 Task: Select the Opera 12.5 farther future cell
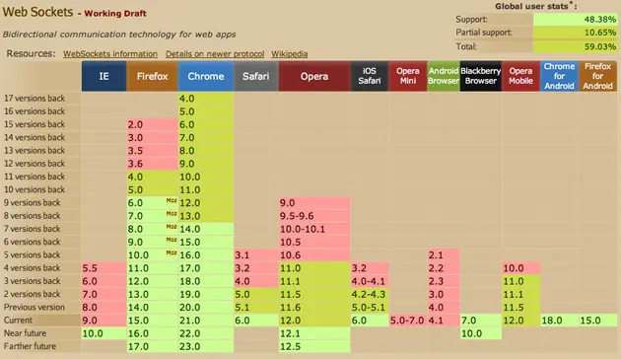pyautogui.click(x=314, y=346)
